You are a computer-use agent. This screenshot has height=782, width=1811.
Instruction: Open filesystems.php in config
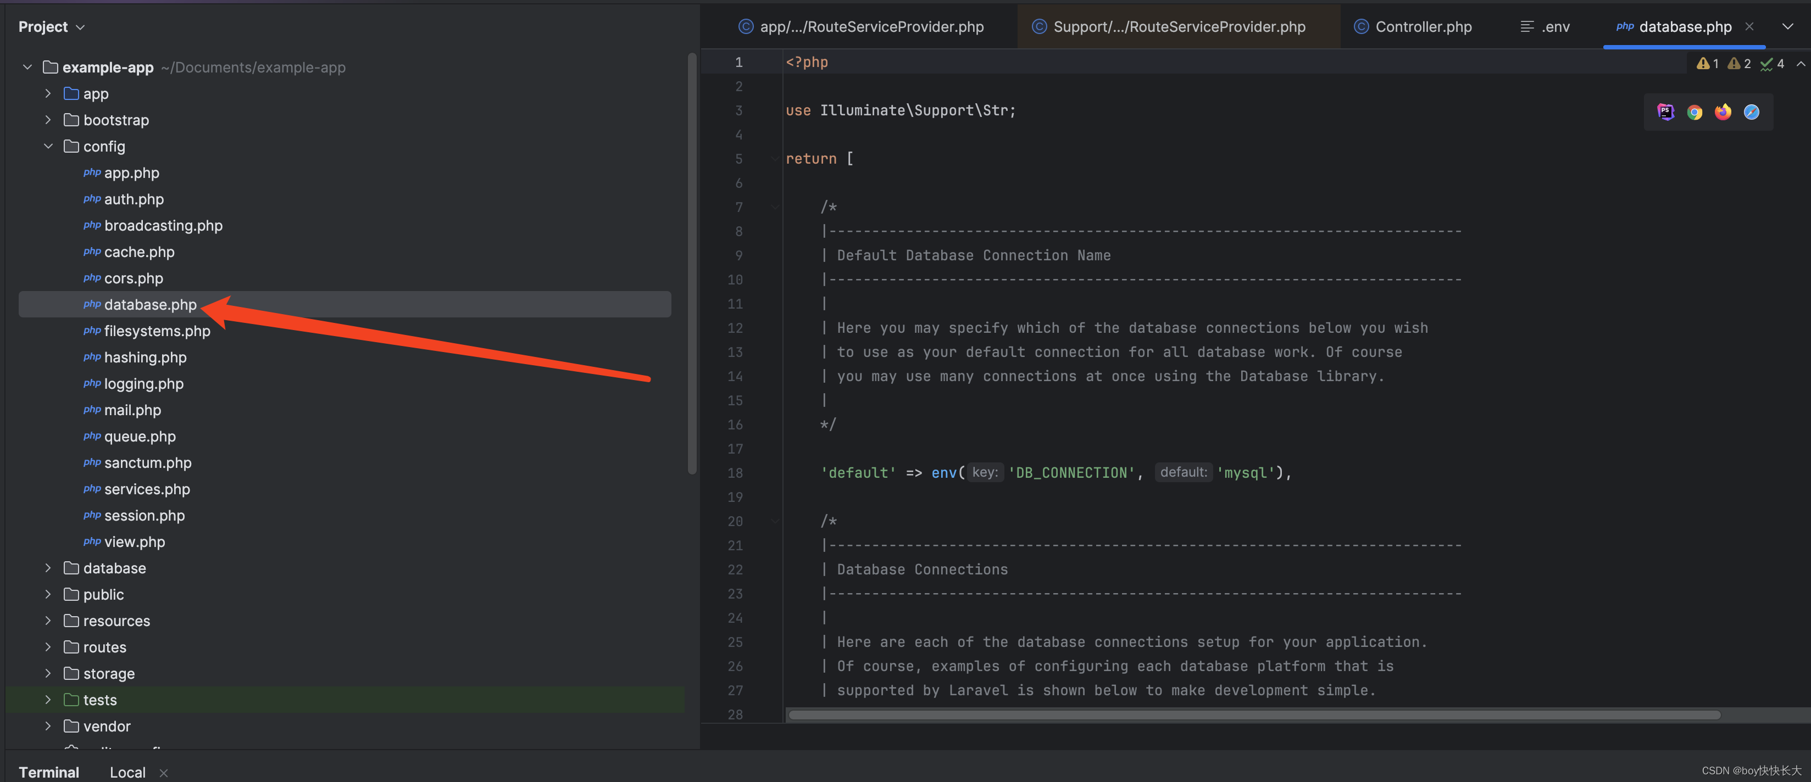point(157,331)
